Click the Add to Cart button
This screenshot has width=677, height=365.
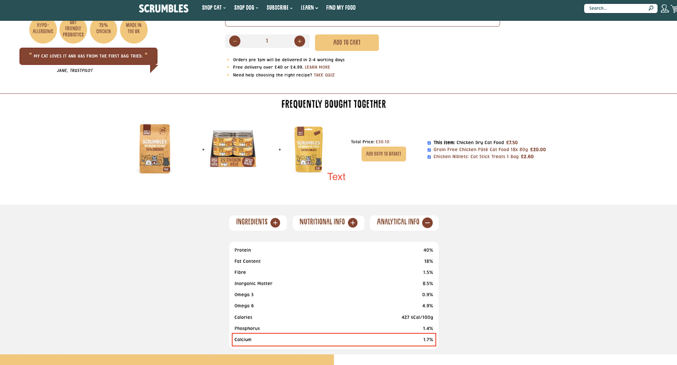click(347, 43)
